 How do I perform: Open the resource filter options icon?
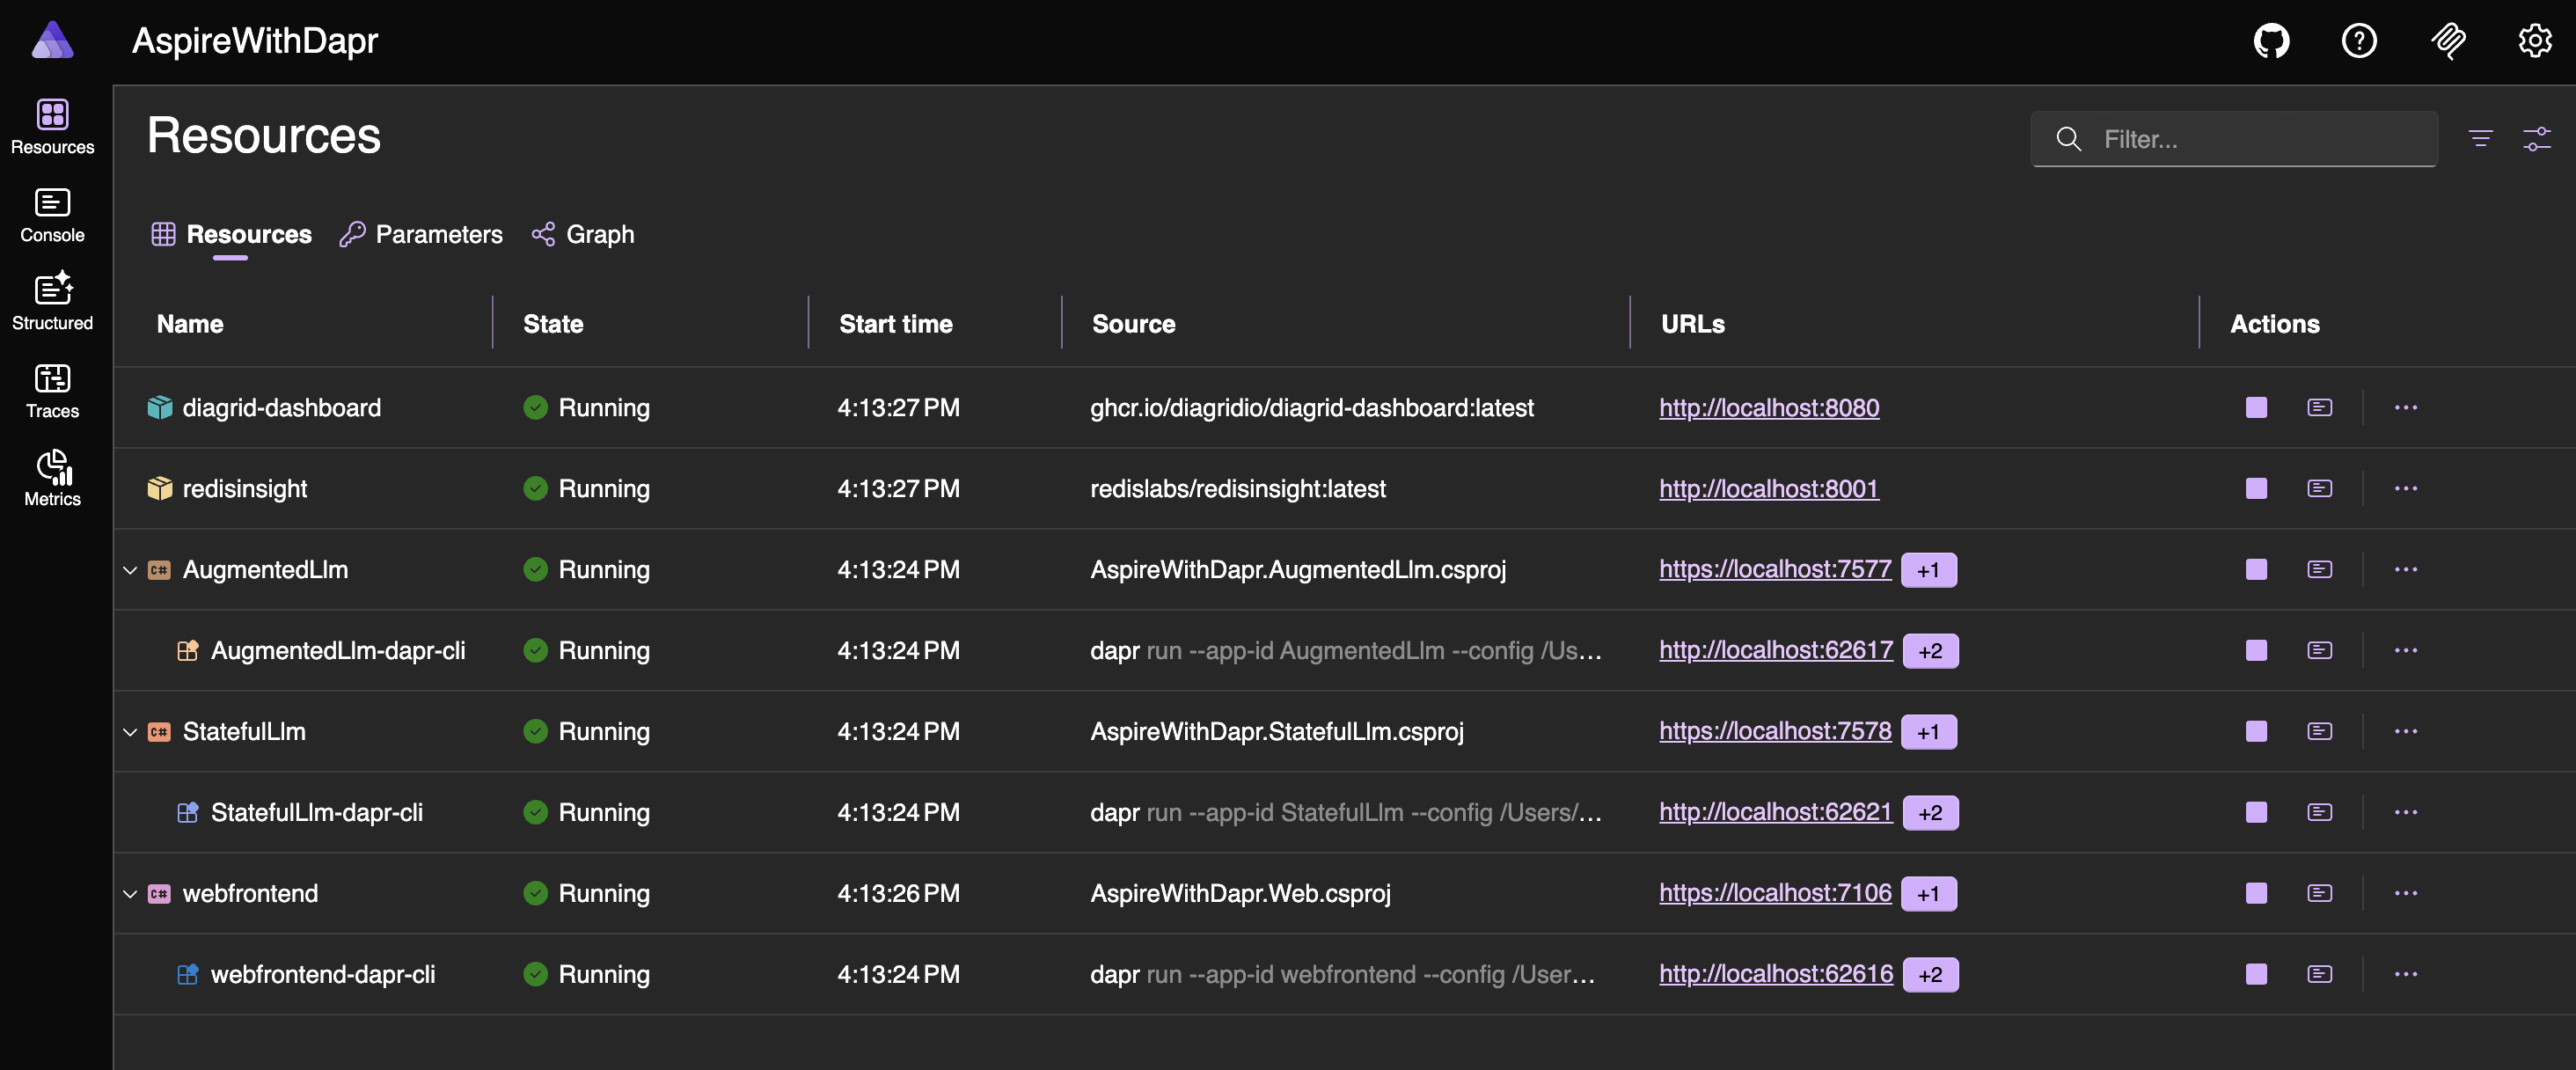[x=2479, y=138]
